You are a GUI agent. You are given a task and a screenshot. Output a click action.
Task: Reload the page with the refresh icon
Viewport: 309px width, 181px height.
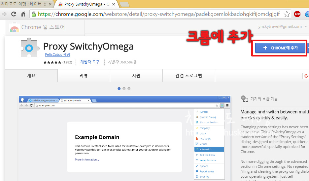pyautogui.click(x=14, y=14)
